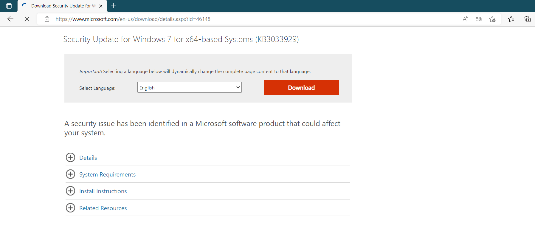535x226 pixels.
Task: Add this page to favorites
Action: click(x=492, y=19)
